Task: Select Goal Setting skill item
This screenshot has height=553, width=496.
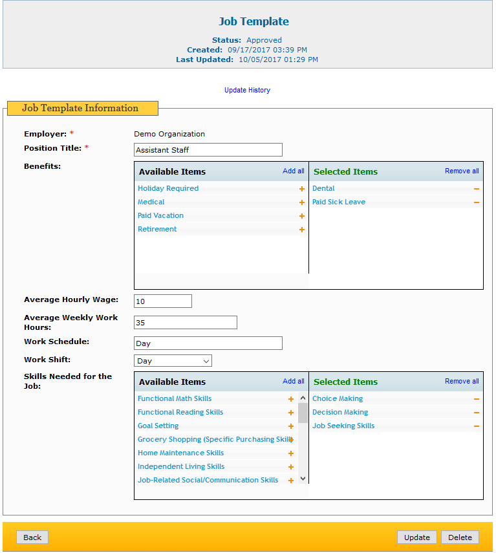Action: [x=158, y=426]
